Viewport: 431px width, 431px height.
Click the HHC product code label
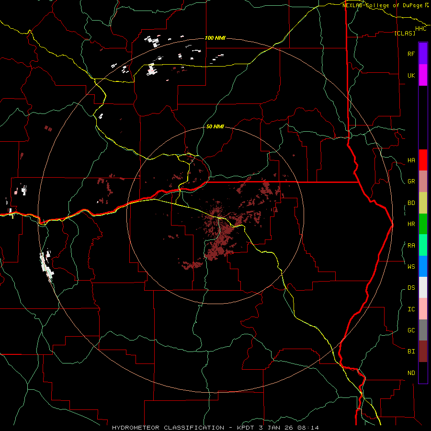(420, 29)
